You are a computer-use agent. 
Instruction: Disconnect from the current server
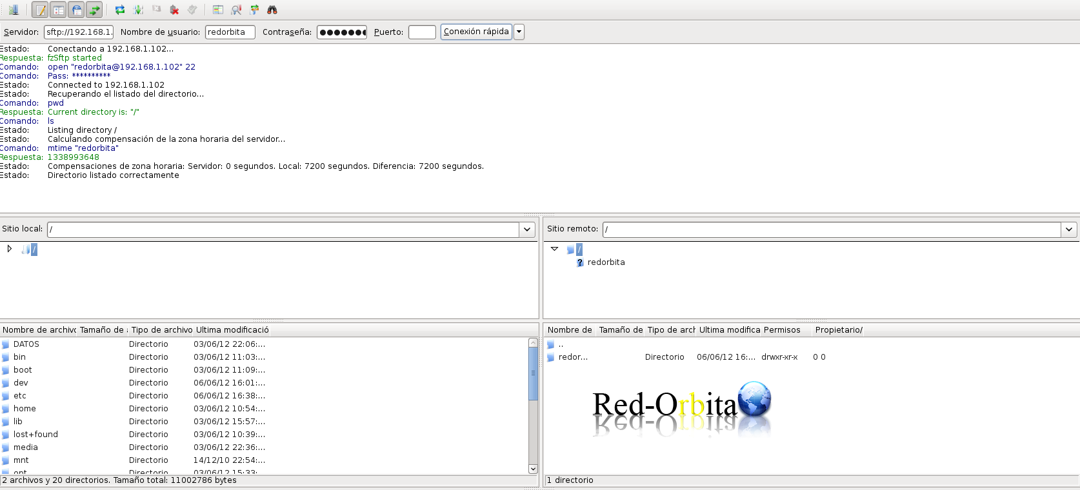pyautogui.click(x=174, y=10)
